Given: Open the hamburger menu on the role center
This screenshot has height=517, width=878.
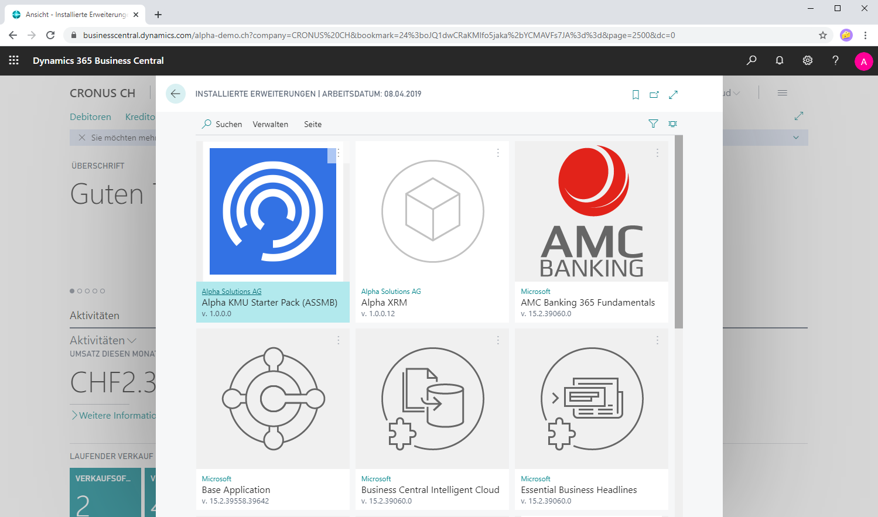Looking at the screenshot, I should [783, 93].
